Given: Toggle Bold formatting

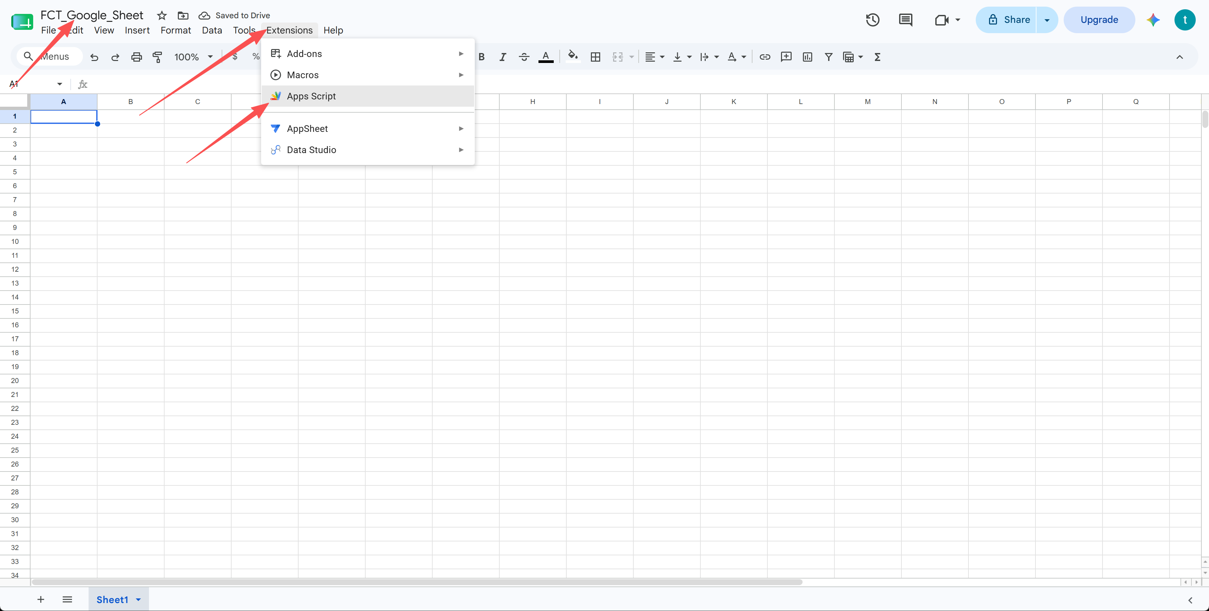Looking at the screenshot, I should coord(481,57).
